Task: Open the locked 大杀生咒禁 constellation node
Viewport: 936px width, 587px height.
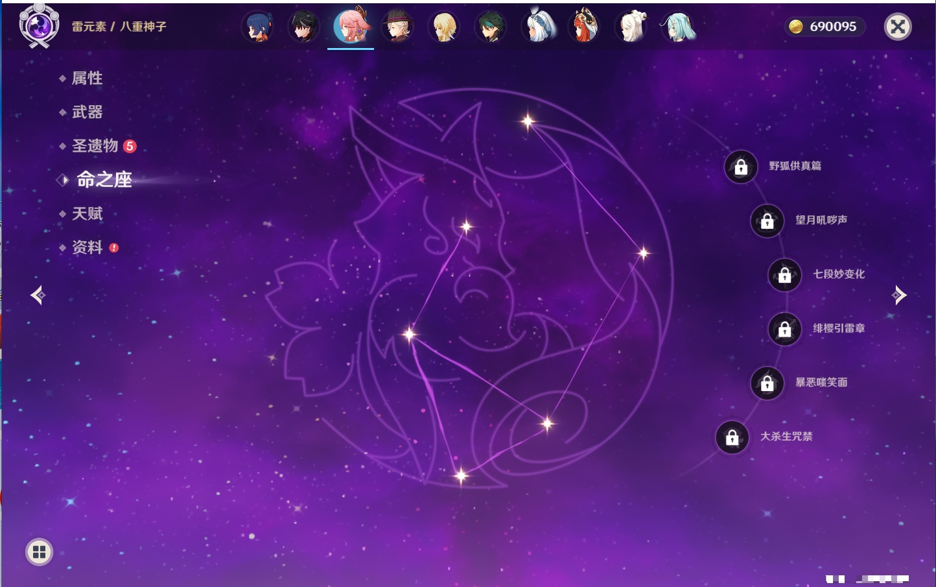Action: (x=732, y=438)
